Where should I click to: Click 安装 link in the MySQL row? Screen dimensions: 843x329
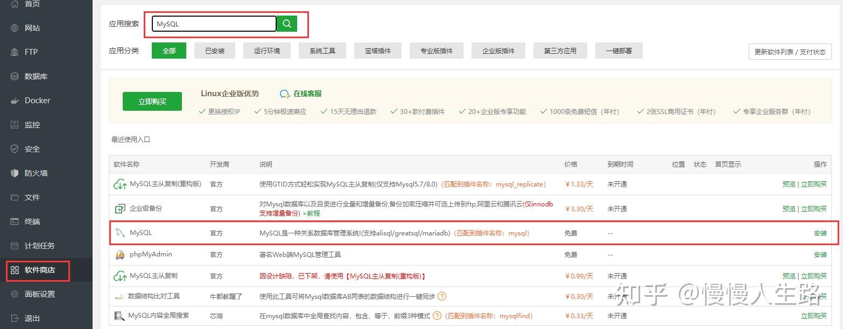[820, 233]
